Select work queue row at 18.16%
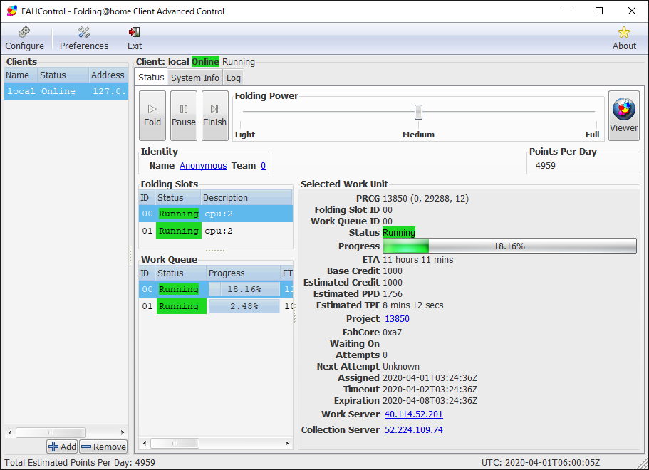Viewport: 649px width, 470px height. pyautogui.click(x=216, y=289)
